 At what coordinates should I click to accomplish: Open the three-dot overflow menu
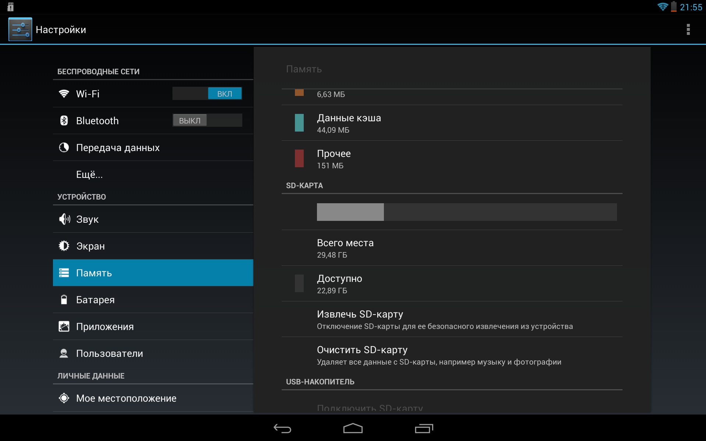(688, 29)
